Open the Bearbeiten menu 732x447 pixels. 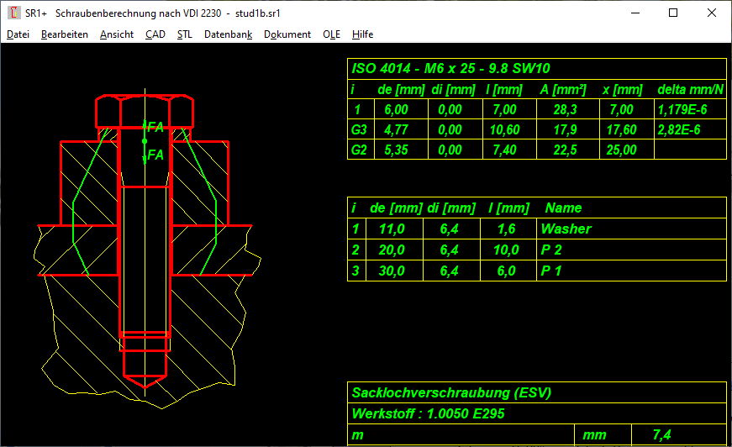point(64,34)
